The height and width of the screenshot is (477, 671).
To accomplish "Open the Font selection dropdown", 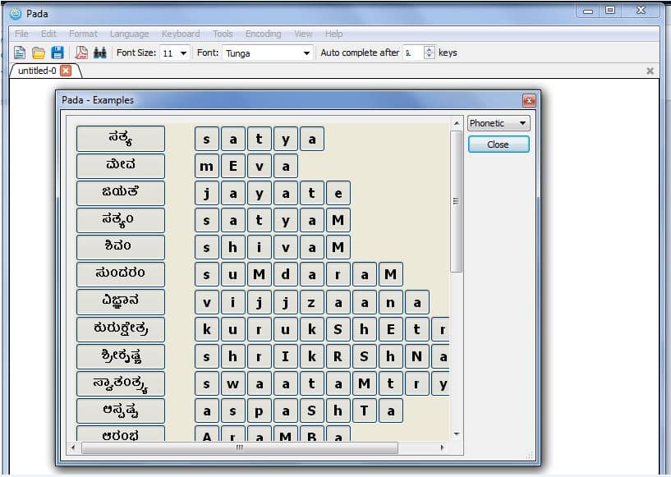I will pyautogui.click(x=306, y=51).
